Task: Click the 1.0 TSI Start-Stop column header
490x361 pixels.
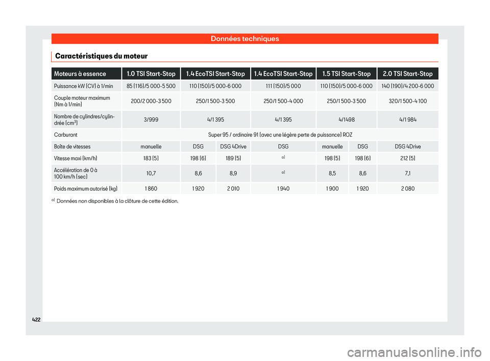Action: [x=151, y=73]
